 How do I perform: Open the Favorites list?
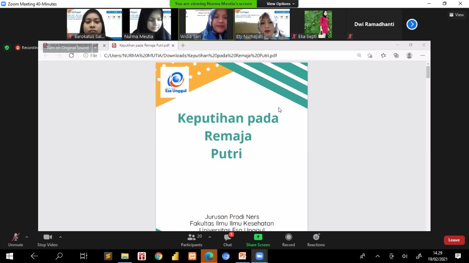click(x=383, y=56)
